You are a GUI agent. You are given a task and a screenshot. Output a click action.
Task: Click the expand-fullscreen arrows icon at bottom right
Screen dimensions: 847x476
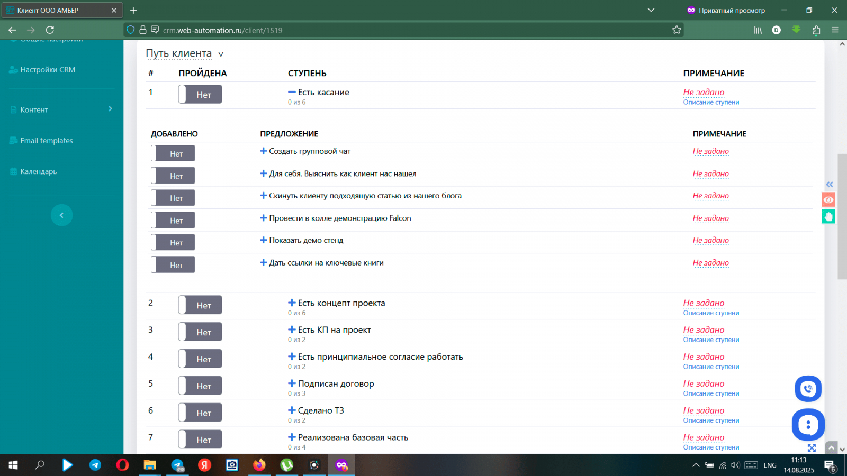click(812, 448)
